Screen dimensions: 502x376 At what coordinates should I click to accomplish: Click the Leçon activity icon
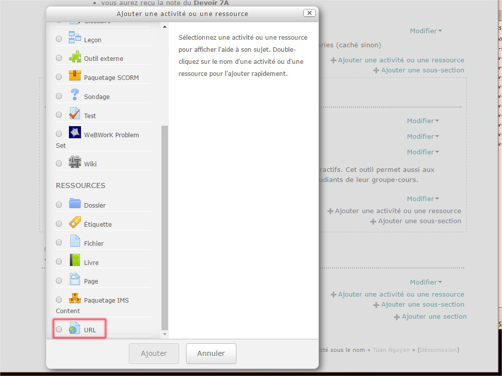(x=74, y=37)
